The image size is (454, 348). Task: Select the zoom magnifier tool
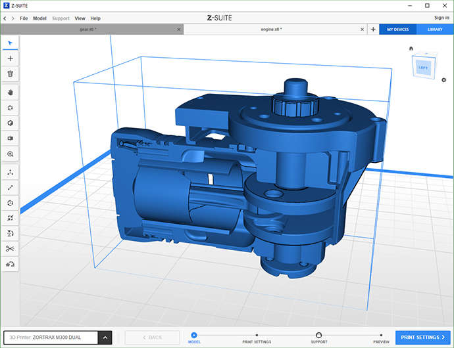click(10, 154)
